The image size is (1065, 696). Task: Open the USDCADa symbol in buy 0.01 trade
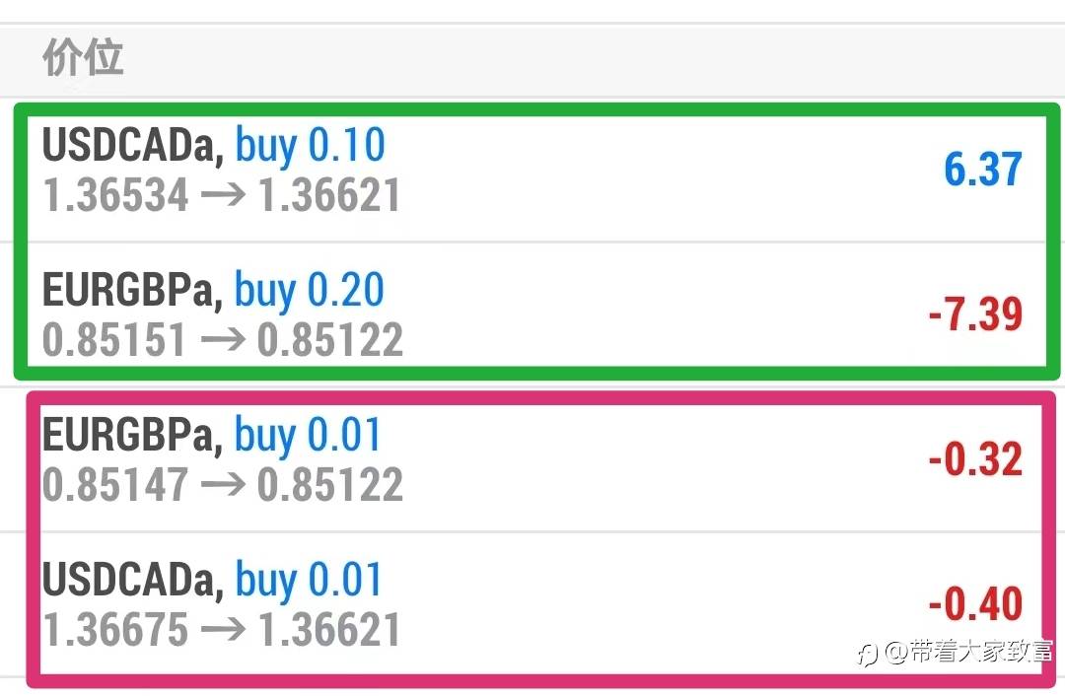click(128, 581)
